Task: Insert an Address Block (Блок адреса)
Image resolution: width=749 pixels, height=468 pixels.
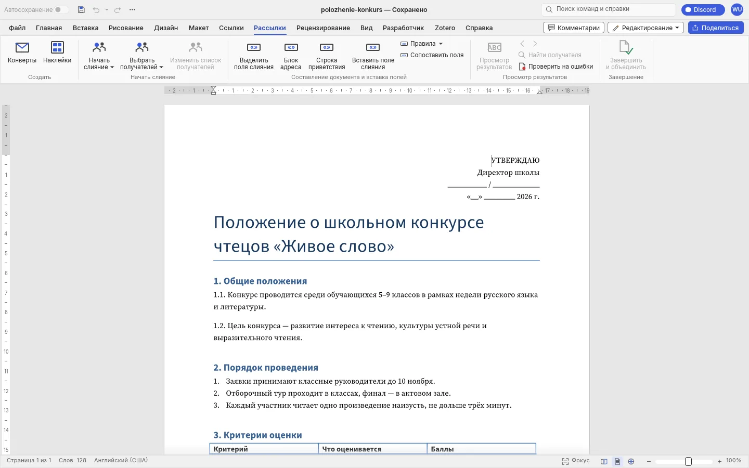Action: click(291, 56)
